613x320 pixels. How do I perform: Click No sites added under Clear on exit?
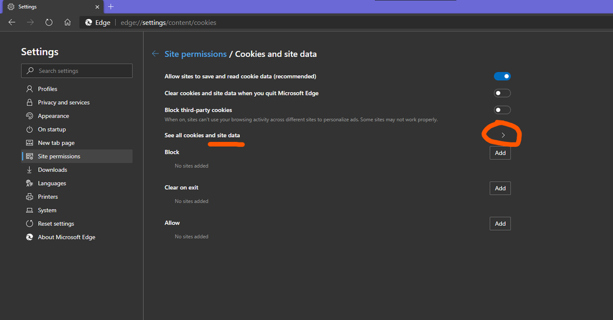click(191, 201)
